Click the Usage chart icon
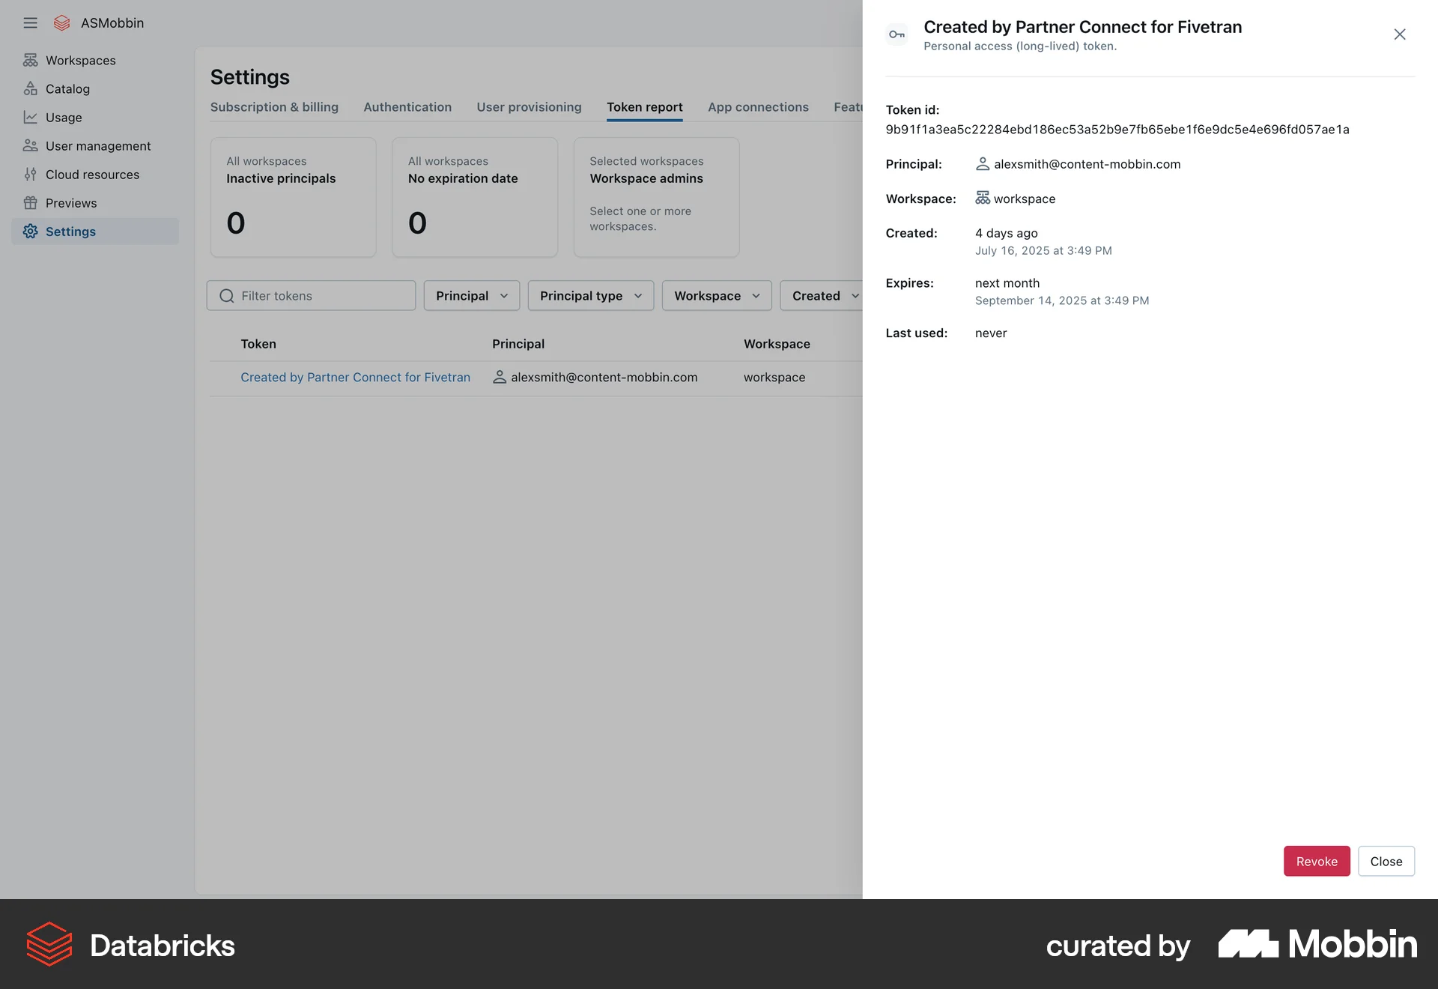This screenshot has height=989, width=1438. [31, 117]
